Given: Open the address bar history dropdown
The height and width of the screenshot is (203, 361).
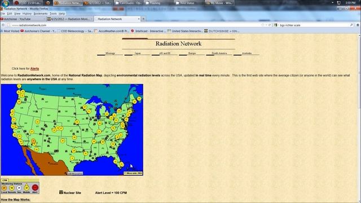Looking at the screenshot, I should (x=266, y=25).
